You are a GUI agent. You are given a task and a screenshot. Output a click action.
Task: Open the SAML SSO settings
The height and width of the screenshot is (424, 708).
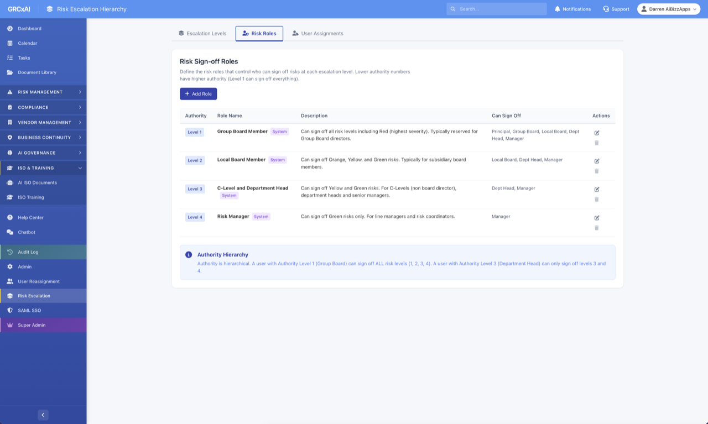pyautogui.click(x=29, y=310)
